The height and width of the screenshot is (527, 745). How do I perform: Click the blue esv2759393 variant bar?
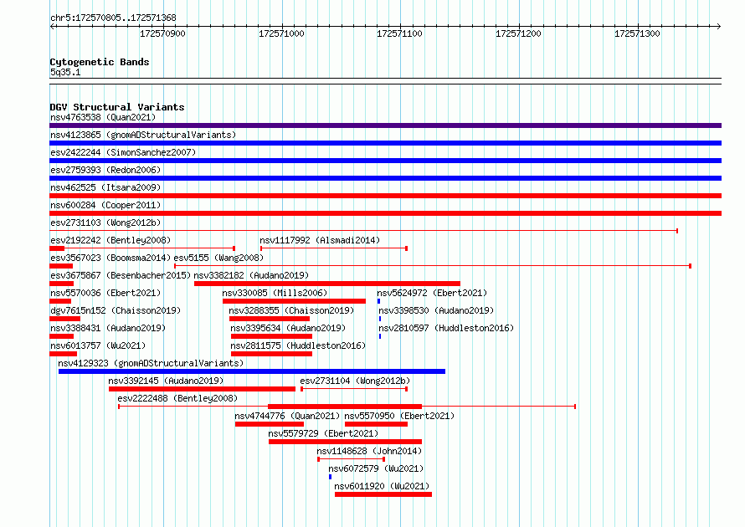385,178
